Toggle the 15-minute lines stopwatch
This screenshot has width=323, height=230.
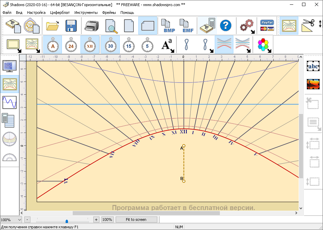pyautogui.click(x=129, y=45)
